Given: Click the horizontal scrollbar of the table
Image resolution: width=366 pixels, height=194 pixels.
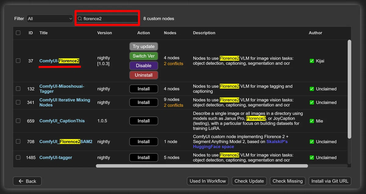Looking at the screenshot, I should pos(202,166).
